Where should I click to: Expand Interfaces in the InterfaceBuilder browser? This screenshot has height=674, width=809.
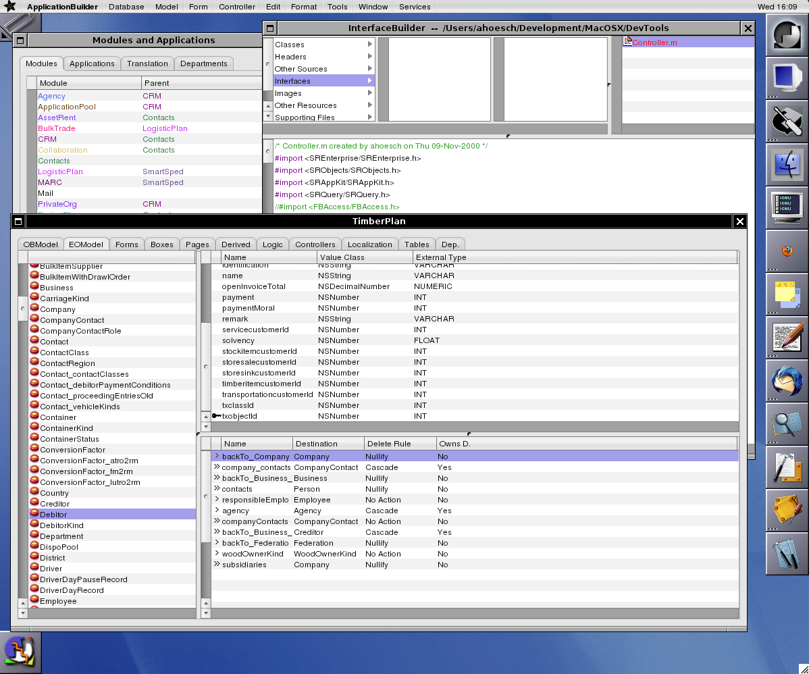(x=370, y=81)
